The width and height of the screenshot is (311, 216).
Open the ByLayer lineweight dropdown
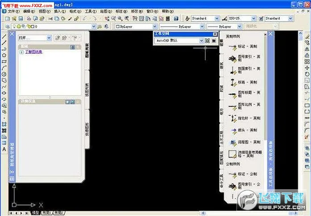pos(240,26)
